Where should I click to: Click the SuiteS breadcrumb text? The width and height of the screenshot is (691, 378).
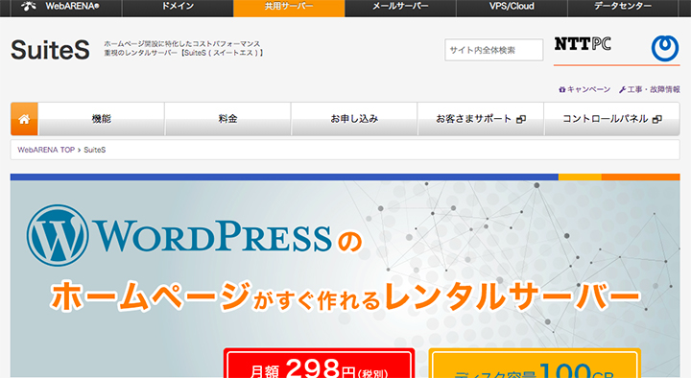click(x=95, y=150)
